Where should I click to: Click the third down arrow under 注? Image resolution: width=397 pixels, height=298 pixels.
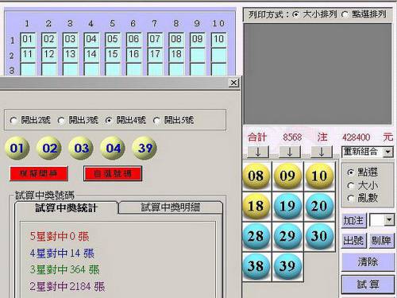(322, 152)
